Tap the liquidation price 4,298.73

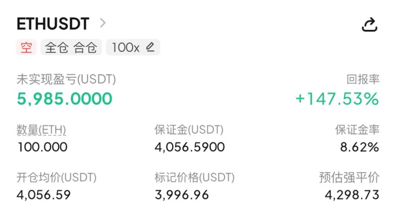[x=352, y=195]
